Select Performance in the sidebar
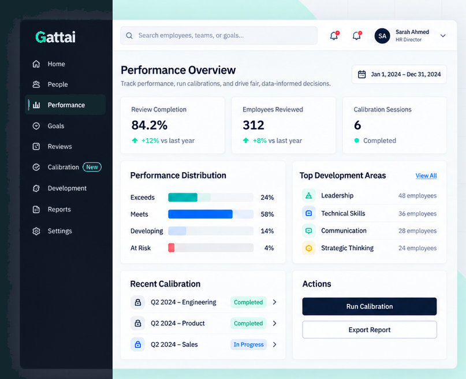The height and width of the screenshot is (379, 466). 65,105
